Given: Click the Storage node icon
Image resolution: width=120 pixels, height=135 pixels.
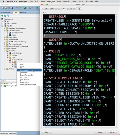Looking at the screenshot, I should 7,69.
